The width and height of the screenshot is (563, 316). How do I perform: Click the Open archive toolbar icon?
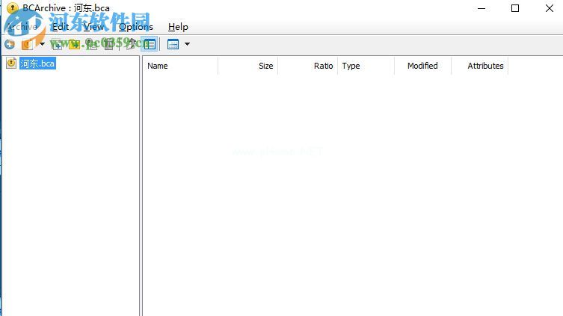pos(27,44)
